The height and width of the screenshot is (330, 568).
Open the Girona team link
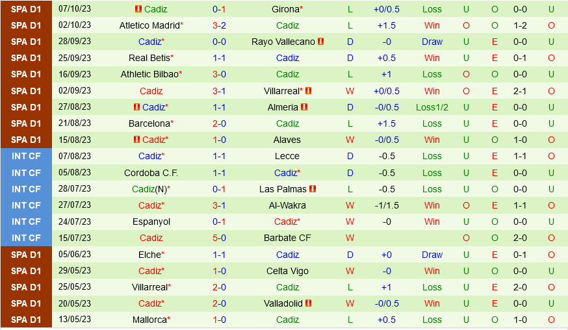[285, 9]
